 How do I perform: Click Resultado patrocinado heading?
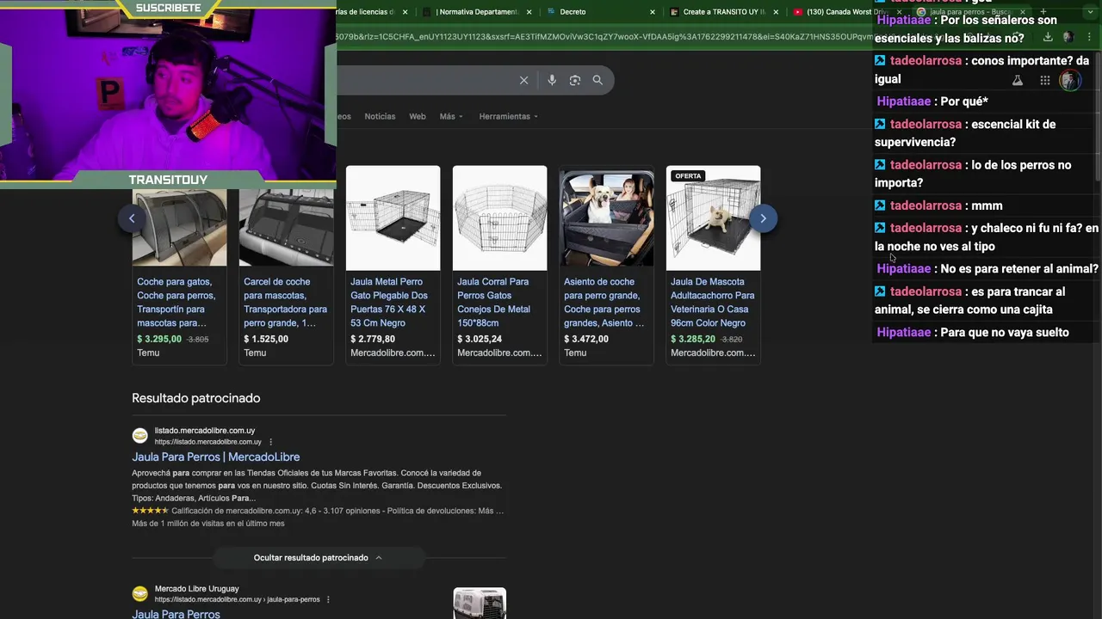pos(195,398)
